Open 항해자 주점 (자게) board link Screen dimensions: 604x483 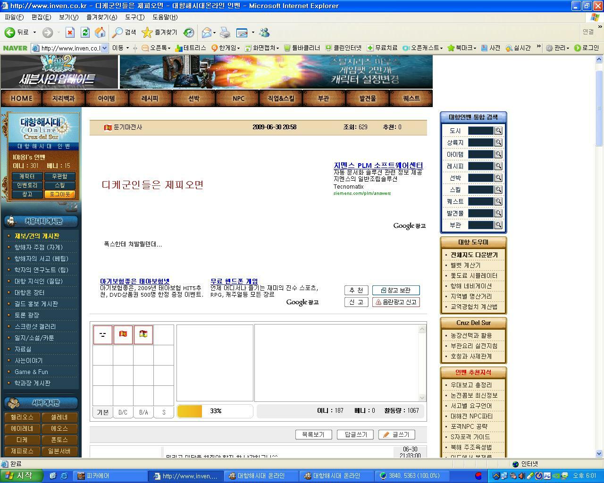pos(38,247)
